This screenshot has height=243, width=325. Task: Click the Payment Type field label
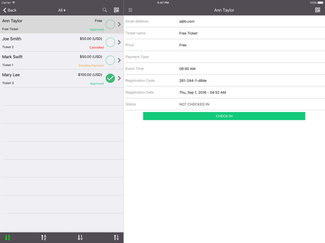(137, 57)
